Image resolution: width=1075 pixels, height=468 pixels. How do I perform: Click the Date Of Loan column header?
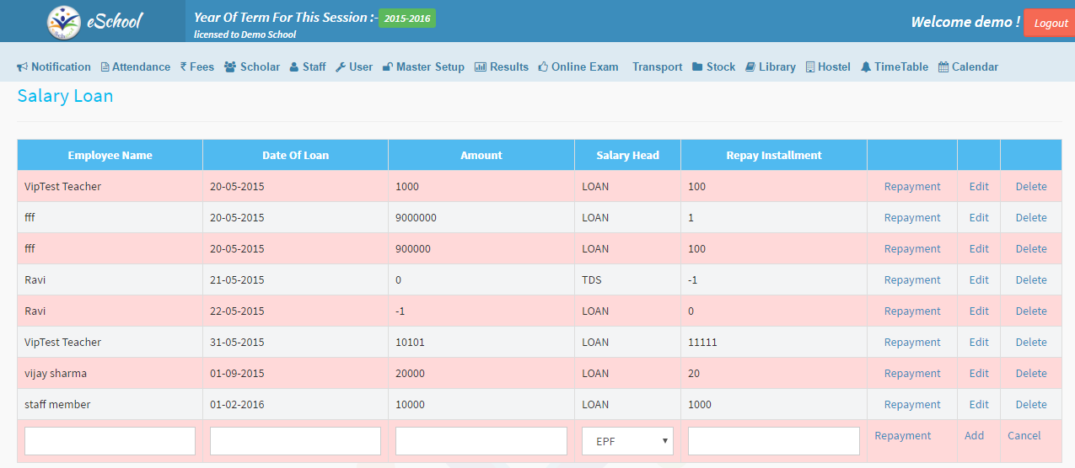point(296,155)
